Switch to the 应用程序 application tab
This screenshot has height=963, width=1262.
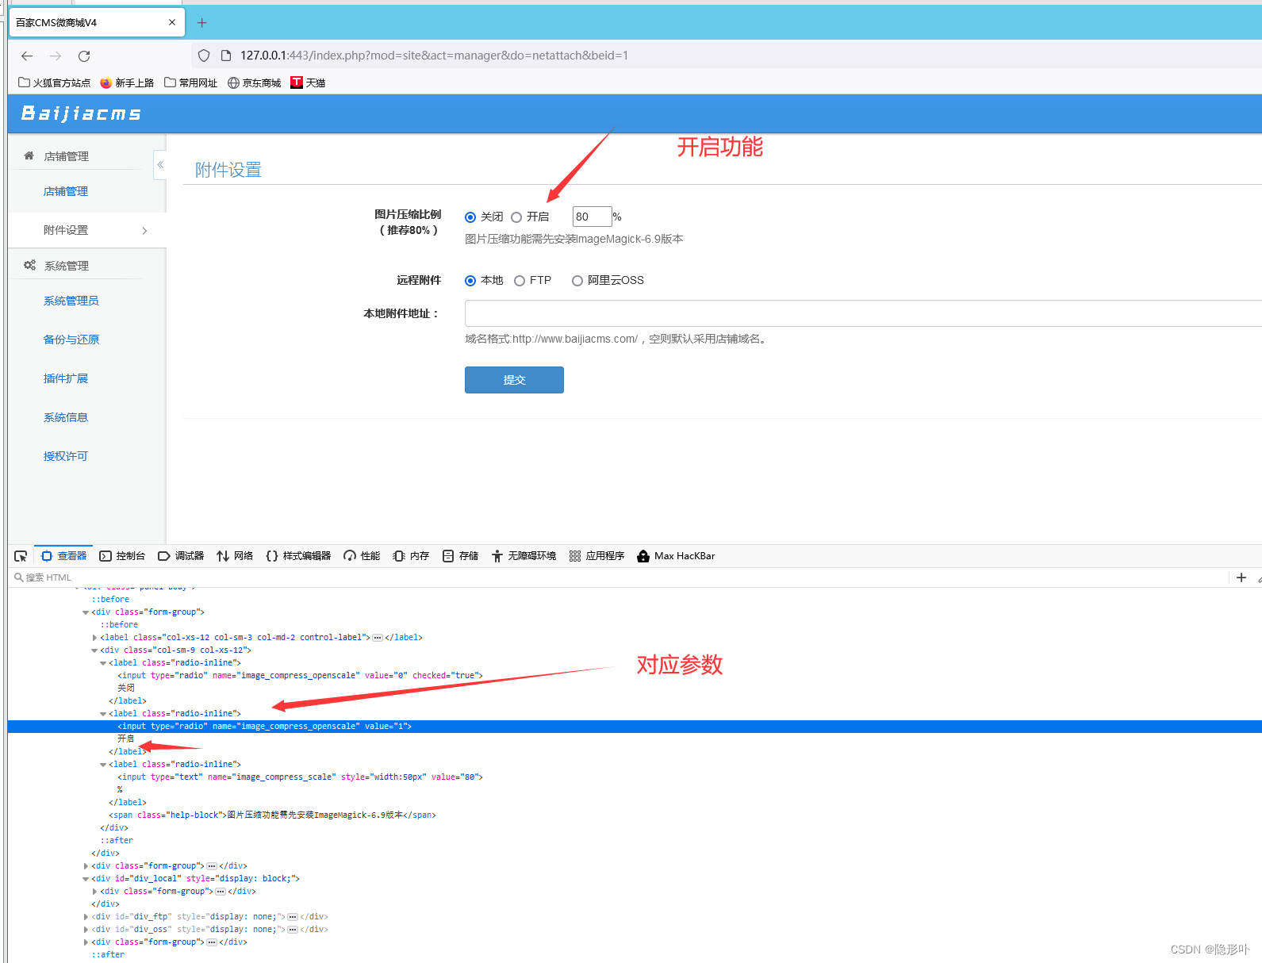pyautogui.click(x=596, y=556)
